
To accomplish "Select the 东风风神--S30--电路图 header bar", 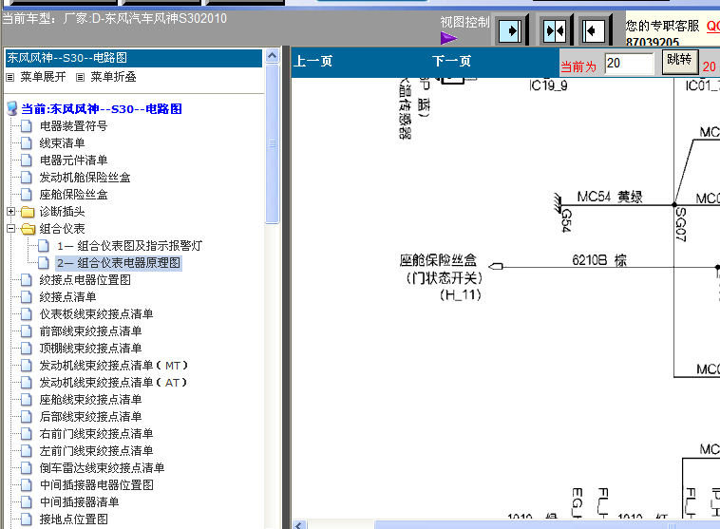I will coord(134,58).
